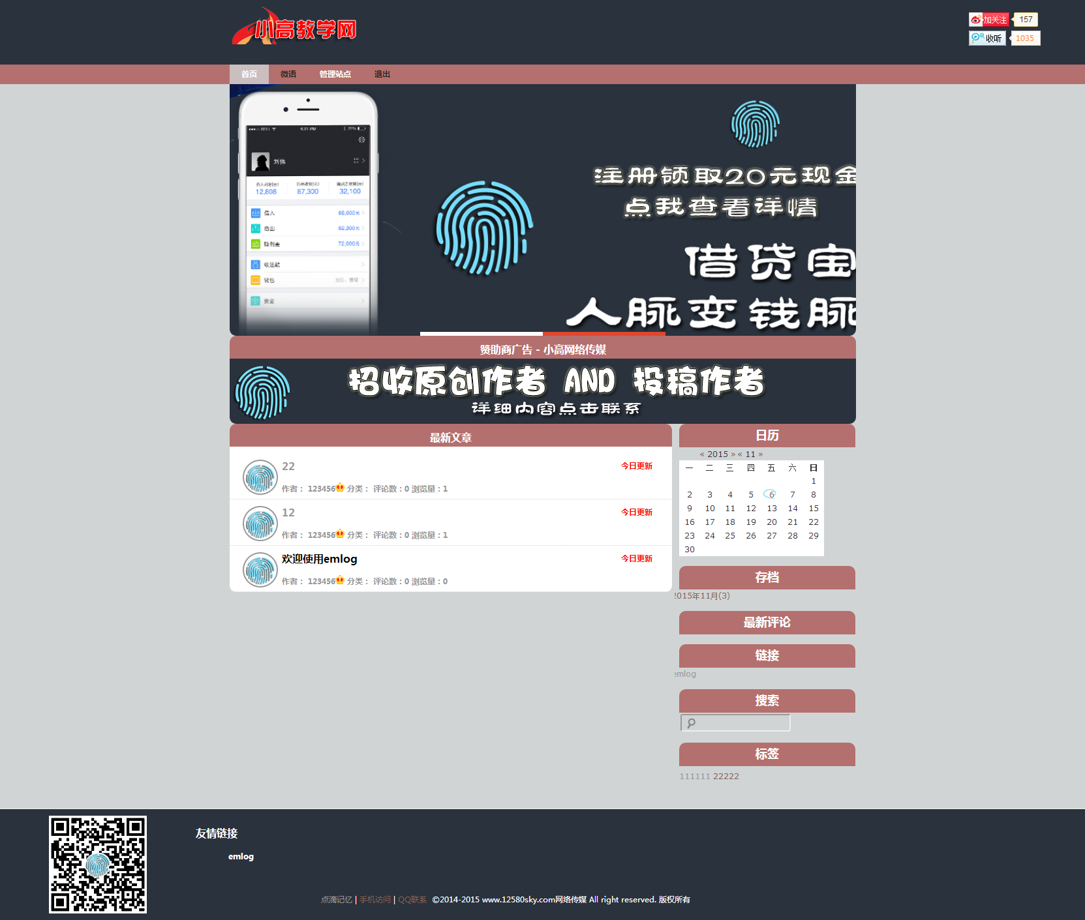The image size is (1085, 920).
Task: Click the fingerprint avatar beside article 12
Action: [x=260, y=524]
